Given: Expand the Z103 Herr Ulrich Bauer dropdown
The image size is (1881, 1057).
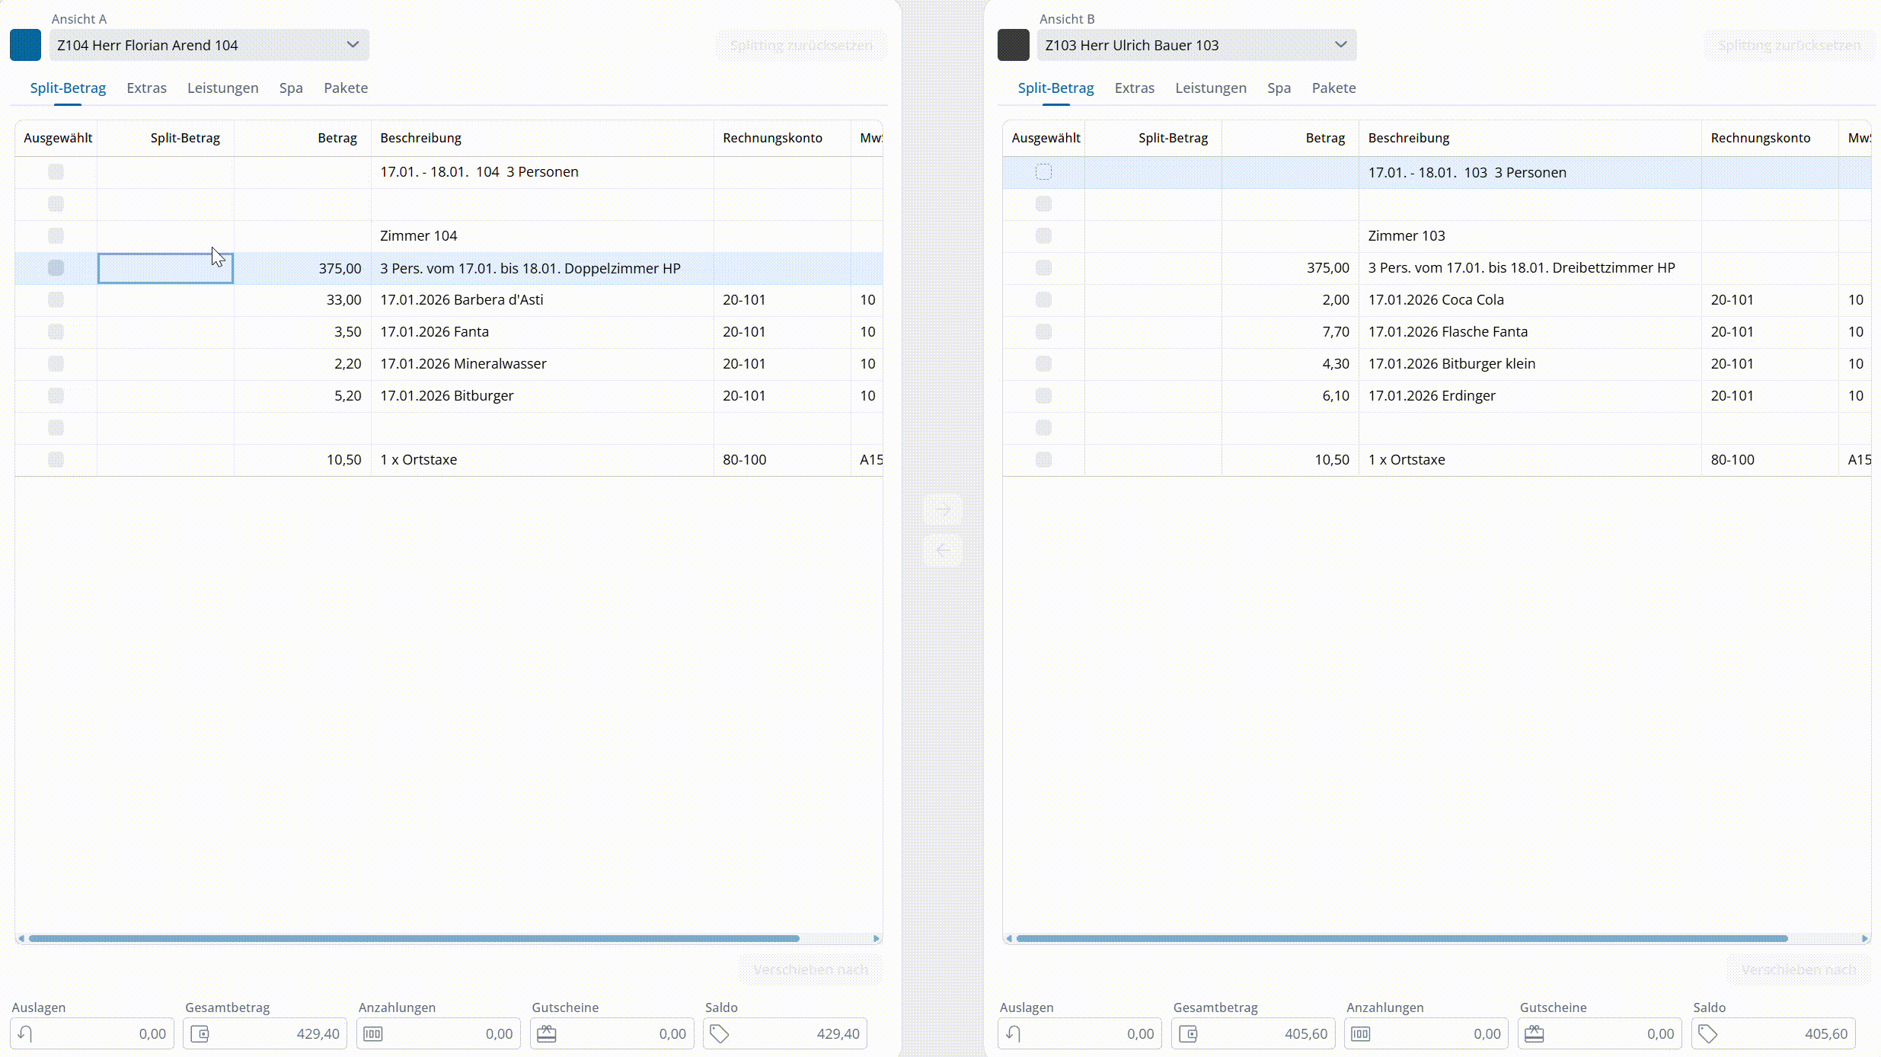Looking at the screenshot, I should coord(1196,45).
